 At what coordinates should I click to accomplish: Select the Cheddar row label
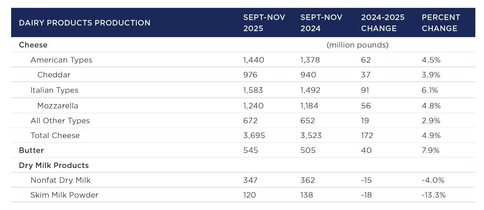click(54, 75)
